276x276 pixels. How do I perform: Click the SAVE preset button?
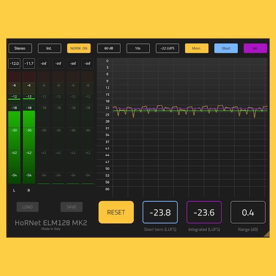coord(71,207)
